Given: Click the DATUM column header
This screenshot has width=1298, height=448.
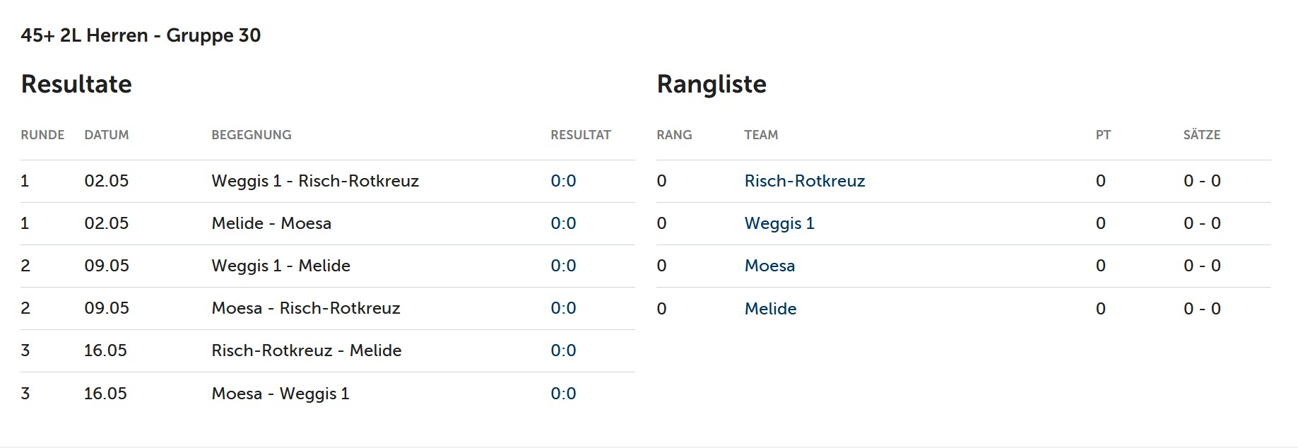Looking at the screenshot, I should tap(107, 135).
